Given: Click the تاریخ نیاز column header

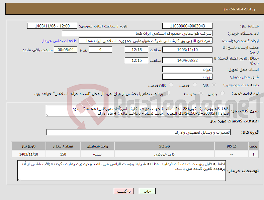Looking at the screenshot, I should coord(29,146).
